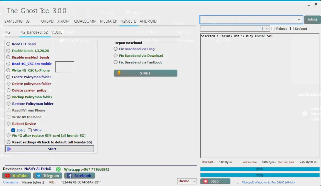Click the YouTube icon button
321x186 pixels.
(8, 176)
